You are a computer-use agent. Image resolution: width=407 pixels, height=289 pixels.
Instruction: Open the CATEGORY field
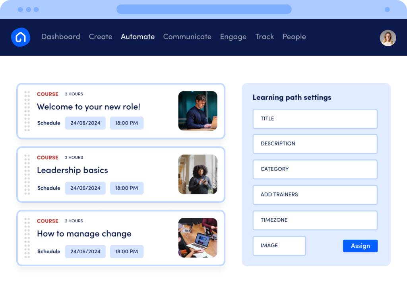pyautogui.click(x=315, y=169)
